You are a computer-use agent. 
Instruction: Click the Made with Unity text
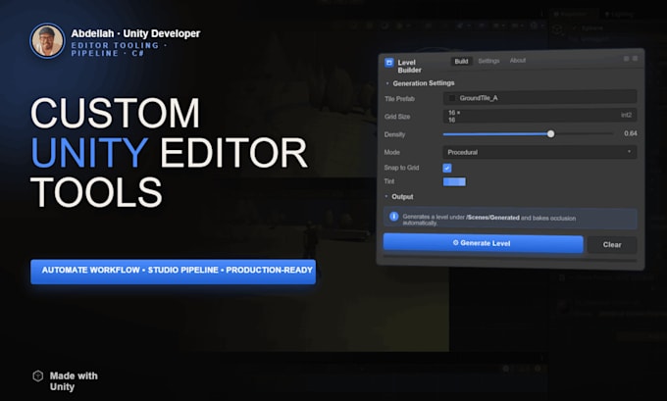[x=74, y=381]
